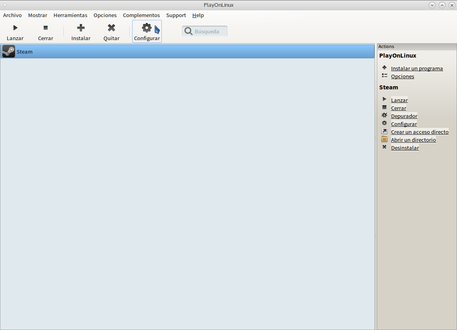Image resolution: width=457 pixels, height=330 pixels.
Task: Click the Configurar link in Actions panel
Action: point(404,124)
